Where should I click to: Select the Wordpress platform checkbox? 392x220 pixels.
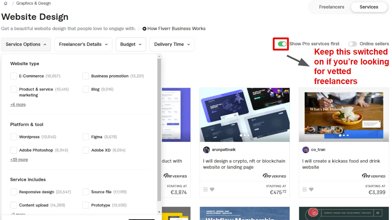click(x=14, y=137)
